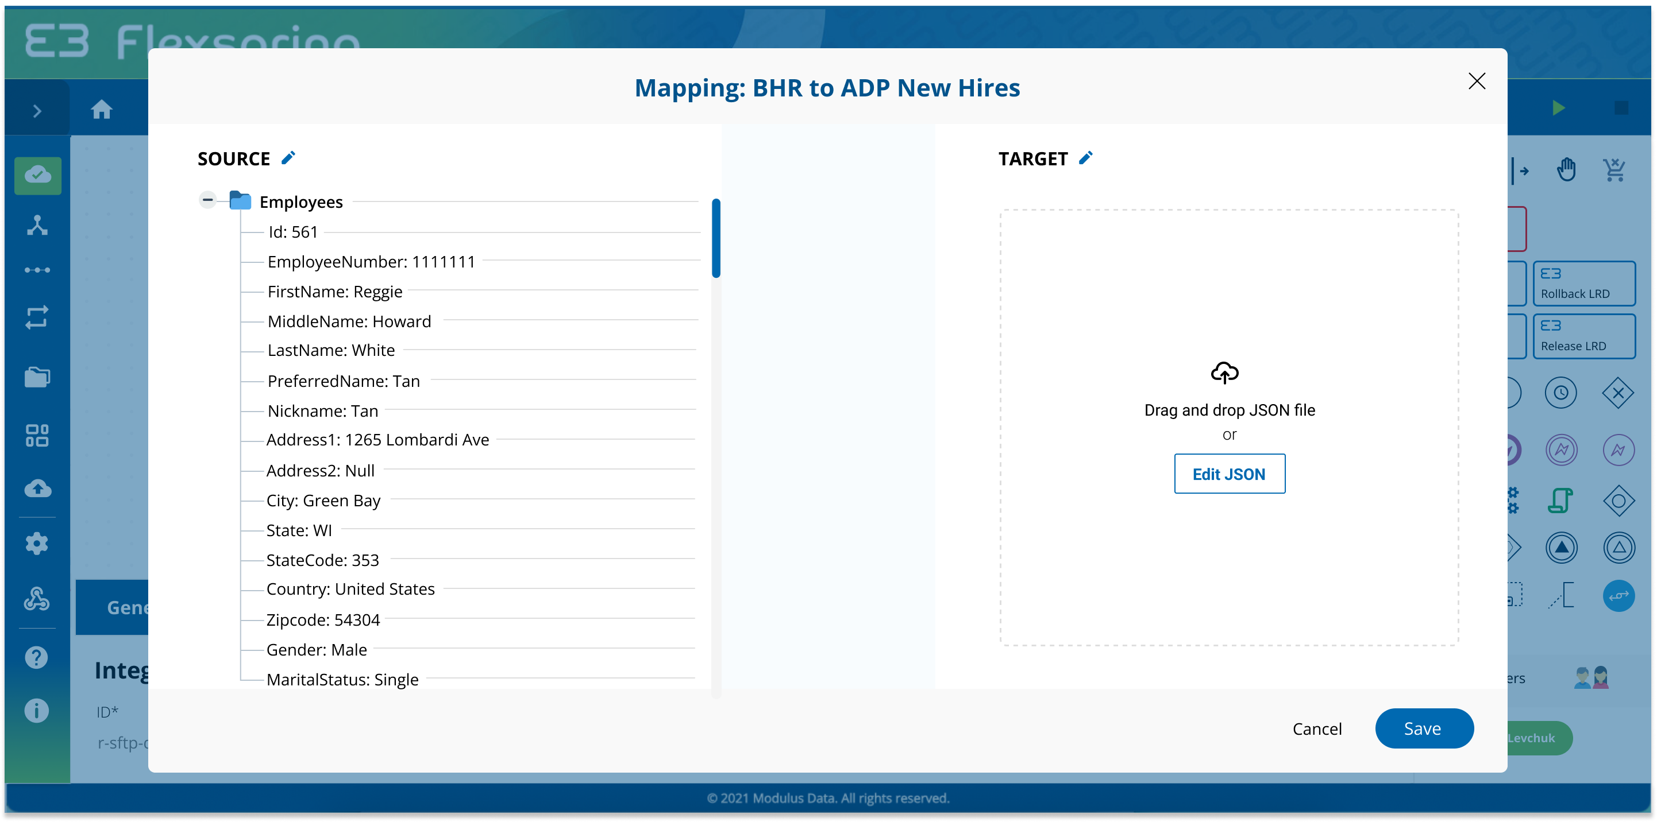Select the timer clock event shape
This screenshot has width=1657, height=822.
point(1561,393)
